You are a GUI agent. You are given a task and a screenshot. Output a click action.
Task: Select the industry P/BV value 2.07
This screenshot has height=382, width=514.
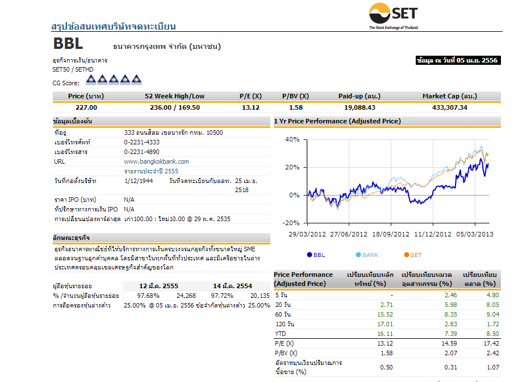coord(451,353)
